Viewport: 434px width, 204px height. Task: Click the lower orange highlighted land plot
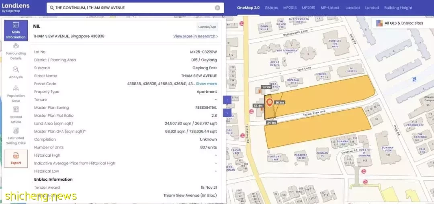(x=318, y=127)
